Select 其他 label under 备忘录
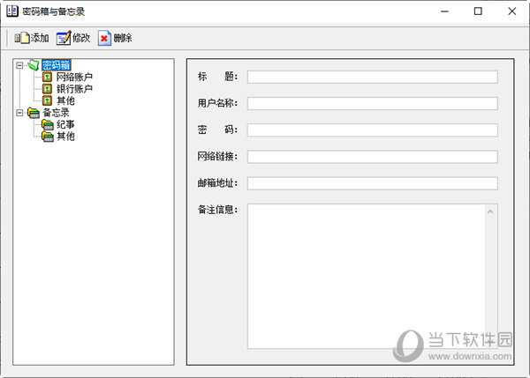Image resolution: width=530 pixels, height=378 pixels. point(65,137)
